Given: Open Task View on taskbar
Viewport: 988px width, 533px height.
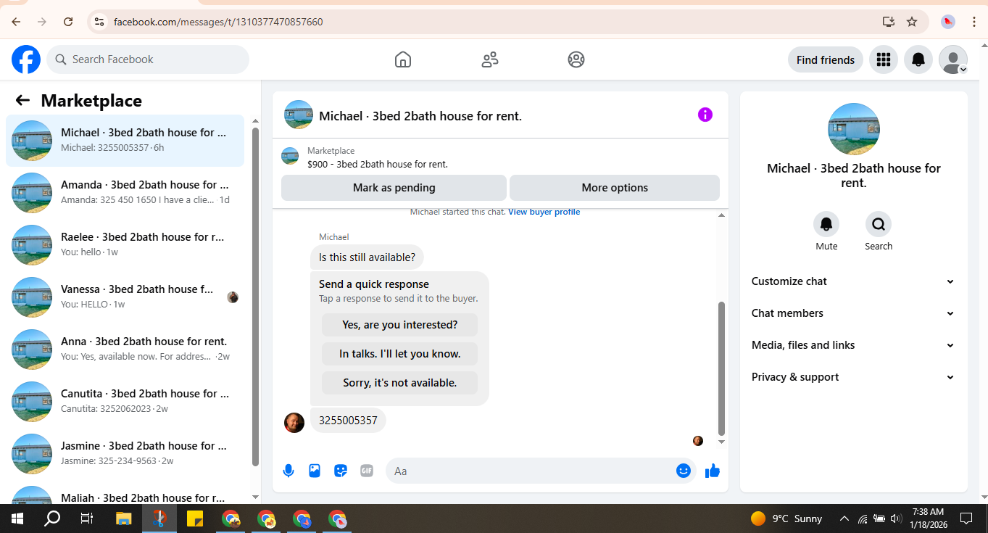Looking at the screenshot, I should [87, 518].
